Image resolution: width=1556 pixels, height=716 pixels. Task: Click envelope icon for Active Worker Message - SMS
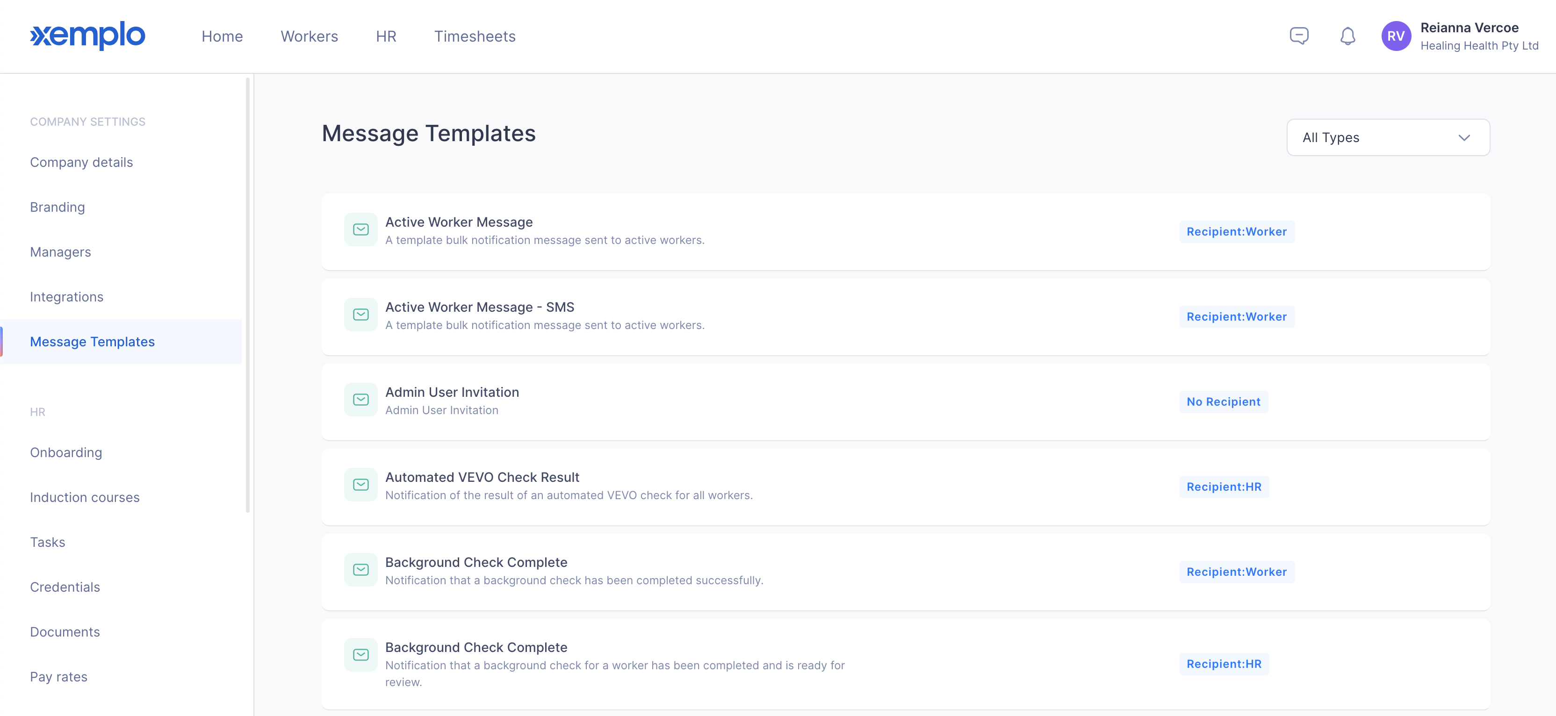[360, 315]
